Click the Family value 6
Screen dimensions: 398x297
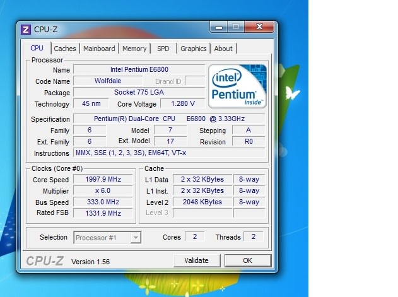90,131
